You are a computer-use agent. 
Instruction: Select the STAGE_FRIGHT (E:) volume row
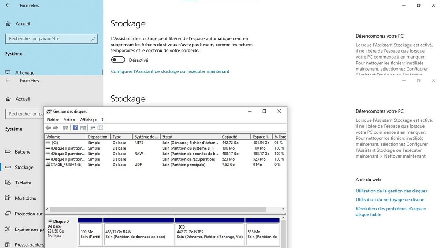tap(66, 165)
